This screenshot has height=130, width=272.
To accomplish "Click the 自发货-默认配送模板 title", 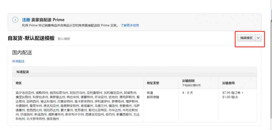I will [x=31, y=38].
